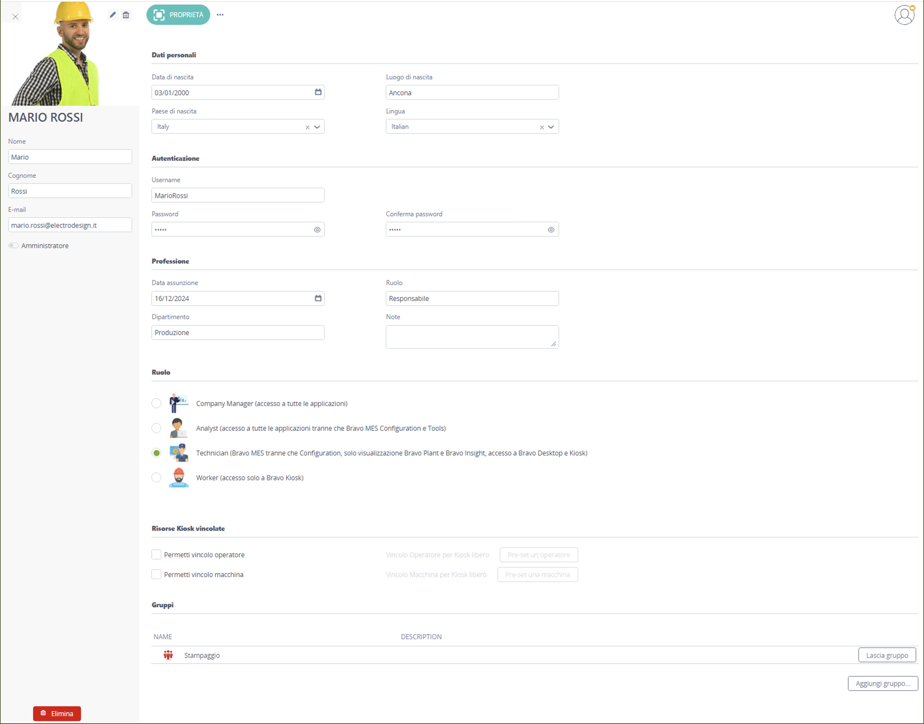Open the user account avatar icon
Screen dimensions: 924x724
coord(904,15)
